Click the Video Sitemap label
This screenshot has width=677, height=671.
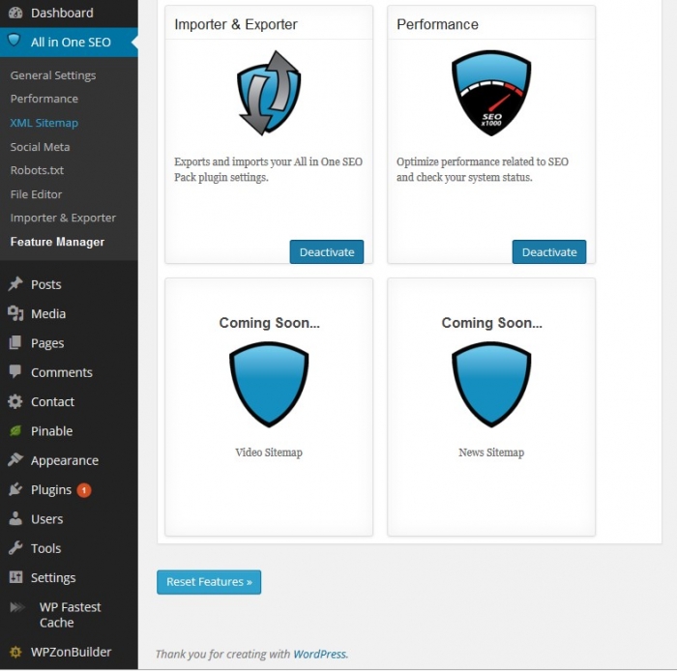coord(269,452)
